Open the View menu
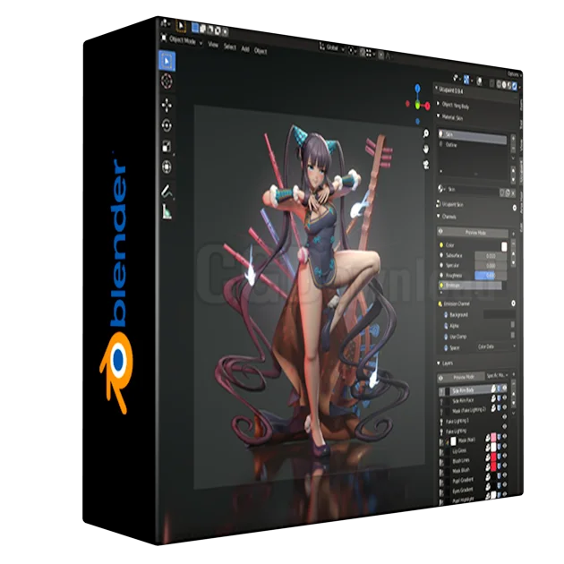This screenshot has width=564, height=564. click(x=213, y=45)
